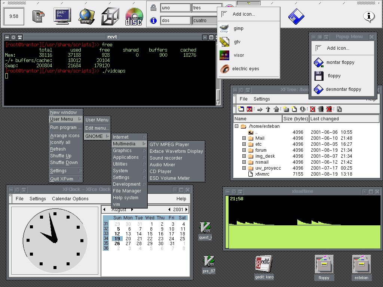Expand the Mail folder in XFTree
Image resolution: width=383 pixels, height=287 pixels.
(244, 138)
